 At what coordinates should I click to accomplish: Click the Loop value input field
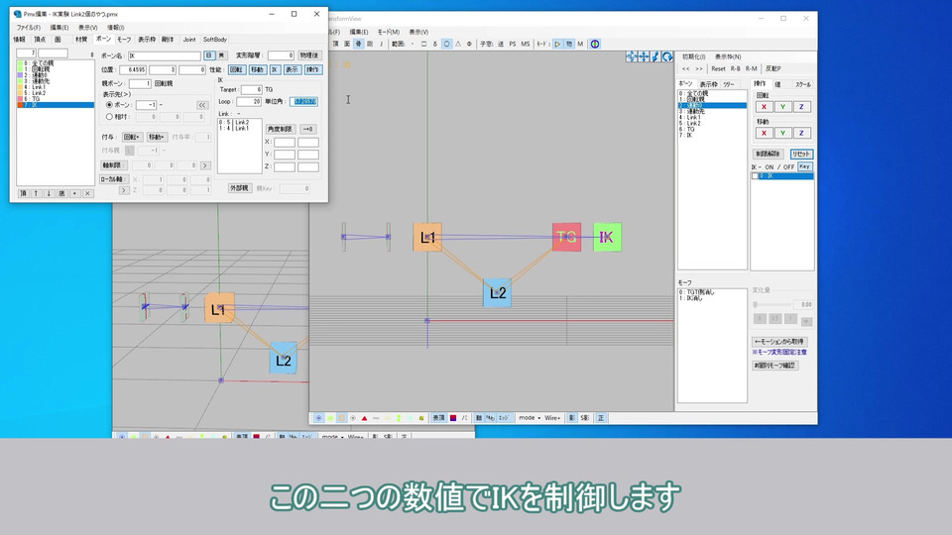coord(249,101)
